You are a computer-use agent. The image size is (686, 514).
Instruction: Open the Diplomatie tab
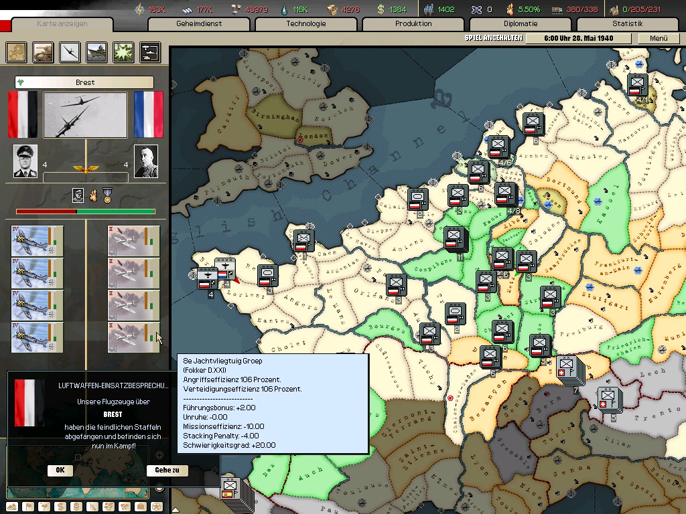tap(521, 24)
